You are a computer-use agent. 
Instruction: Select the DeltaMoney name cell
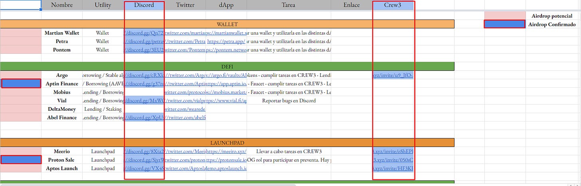point(62,109)
